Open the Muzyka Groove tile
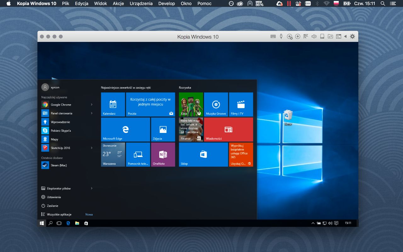403x252 pixels. (x=216, y=105)
